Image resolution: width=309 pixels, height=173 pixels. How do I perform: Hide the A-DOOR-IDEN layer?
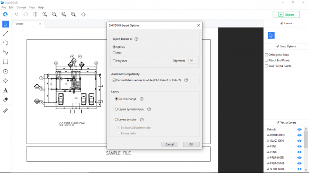299,135
